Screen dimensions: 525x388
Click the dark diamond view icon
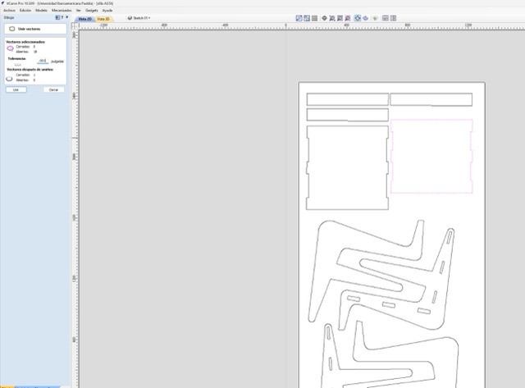pyautogui.click(x=324, y=18)
